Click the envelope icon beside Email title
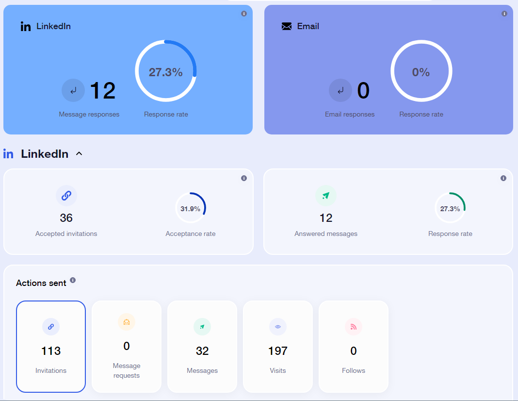Image resolution: width=518 pixels, height=401 pixels. tap(287, 26)
